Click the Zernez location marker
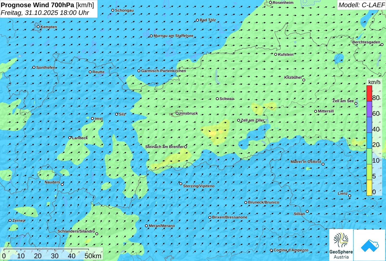The width and height of the screenshot is (386, 261). click(x=10, y=220)
